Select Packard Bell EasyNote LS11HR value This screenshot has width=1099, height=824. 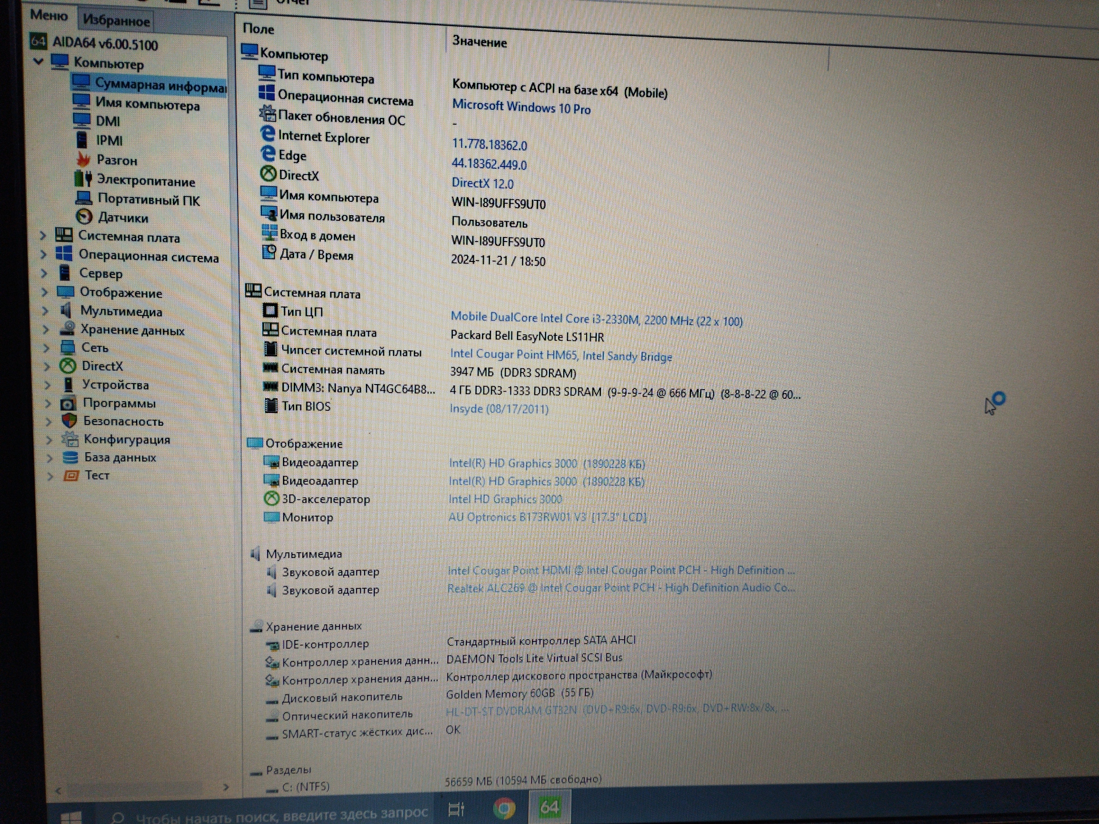(527, 336)
